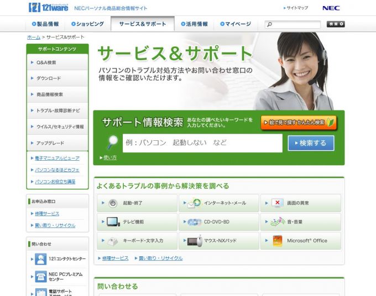Click NEC PCプレミアムセンター text link
Screen dimensions: 376x296
(x=65, y=277)
